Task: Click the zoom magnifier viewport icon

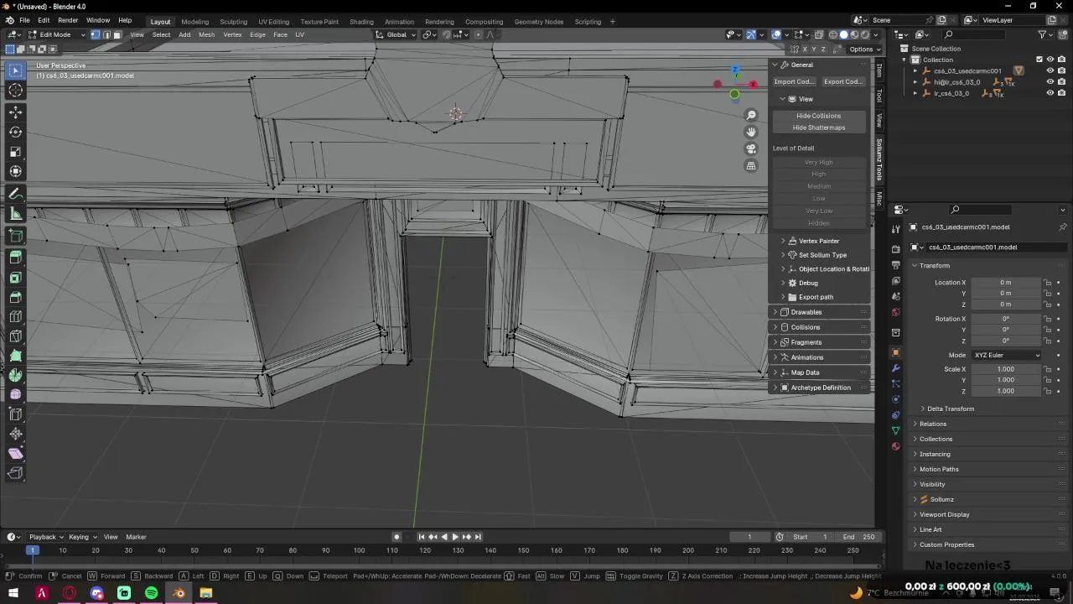Action: pyautogui.click(x=751, y=115)
